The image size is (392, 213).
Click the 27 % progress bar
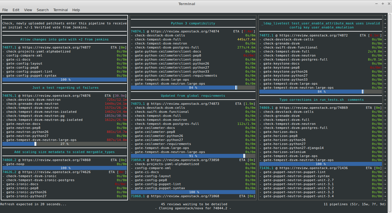click(x=65, y=144)
